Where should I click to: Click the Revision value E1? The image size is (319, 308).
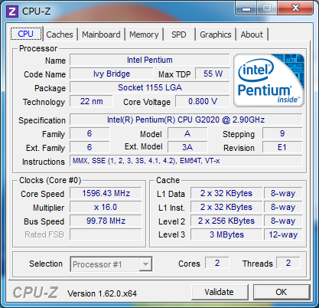click(282, 147)
